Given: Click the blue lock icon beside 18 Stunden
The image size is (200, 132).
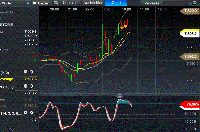Looking at the screenshot, I should [28, 3].
